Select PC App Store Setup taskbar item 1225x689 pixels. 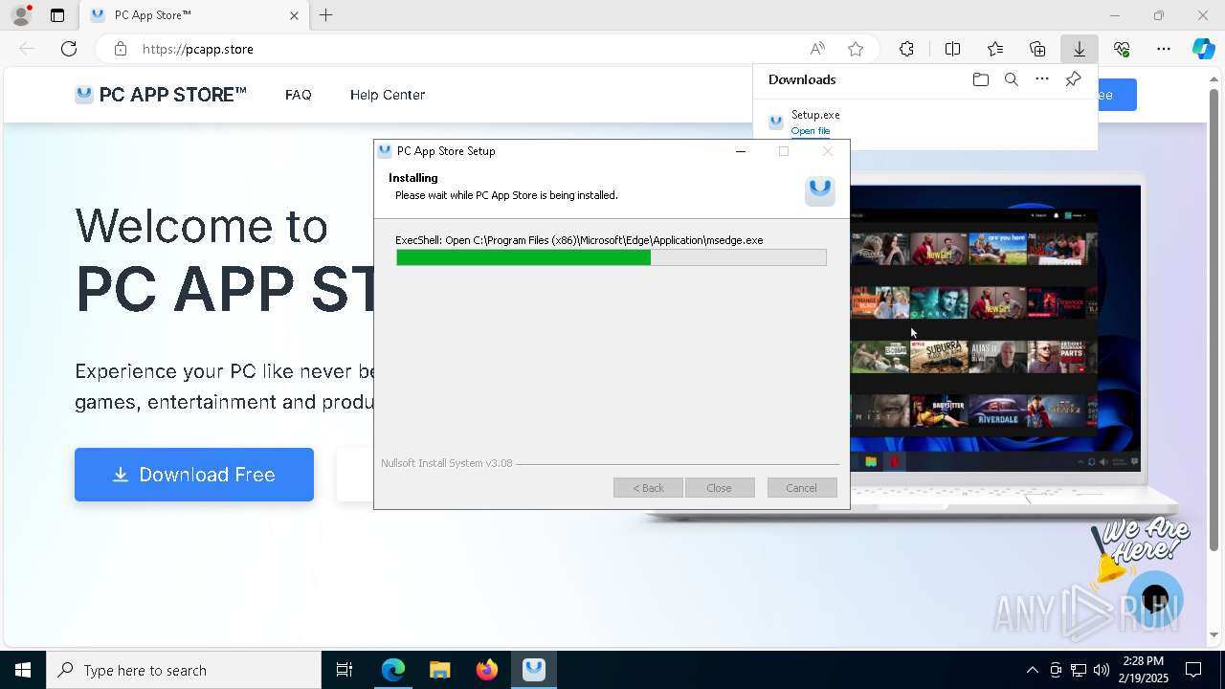(x=534, y=670)
